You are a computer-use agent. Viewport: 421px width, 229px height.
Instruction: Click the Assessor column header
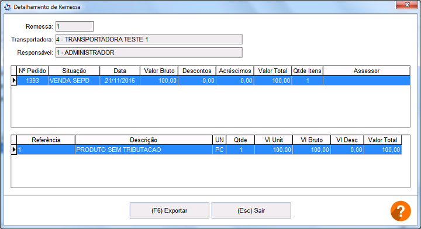tap(367, 71)
